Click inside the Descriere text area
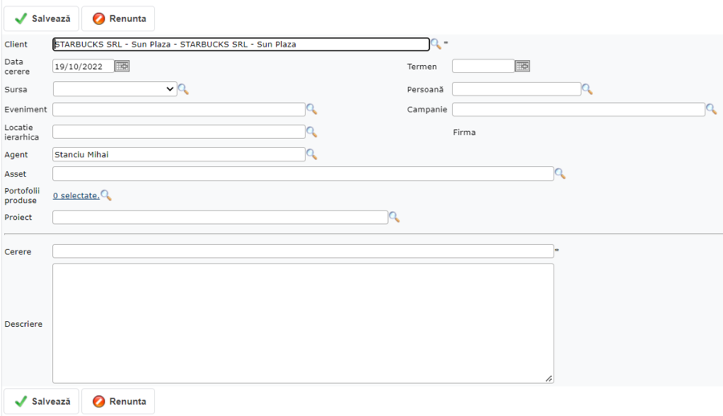This screenshot has width=723, height=416. 303,323
